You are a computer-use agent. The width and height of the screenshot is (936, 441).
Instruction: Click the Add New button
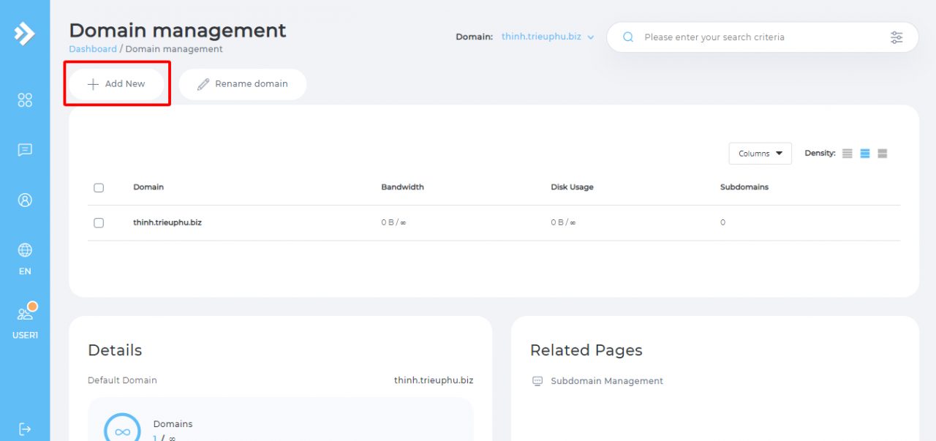tap(117, 84)
